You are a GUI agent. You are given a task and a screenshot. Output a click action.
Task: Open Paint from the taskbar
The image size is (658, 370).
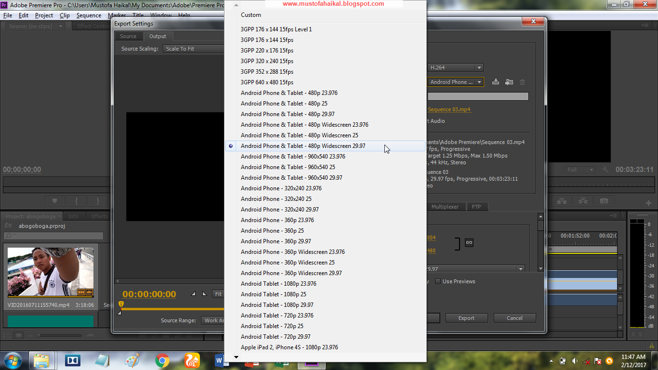(x=132, y=360)
